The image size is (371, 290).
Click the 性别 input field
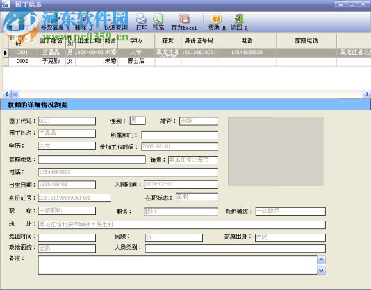click(138, 121)
